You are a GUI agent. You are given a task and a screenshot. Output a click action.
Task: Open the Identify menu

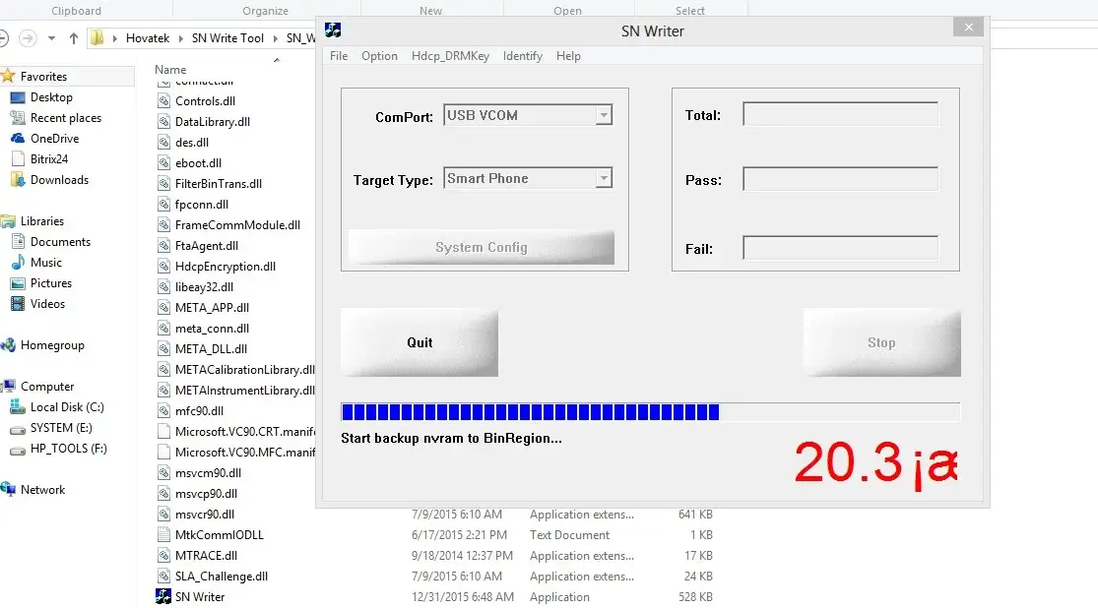pyautogui.click(x=522, y=56)
